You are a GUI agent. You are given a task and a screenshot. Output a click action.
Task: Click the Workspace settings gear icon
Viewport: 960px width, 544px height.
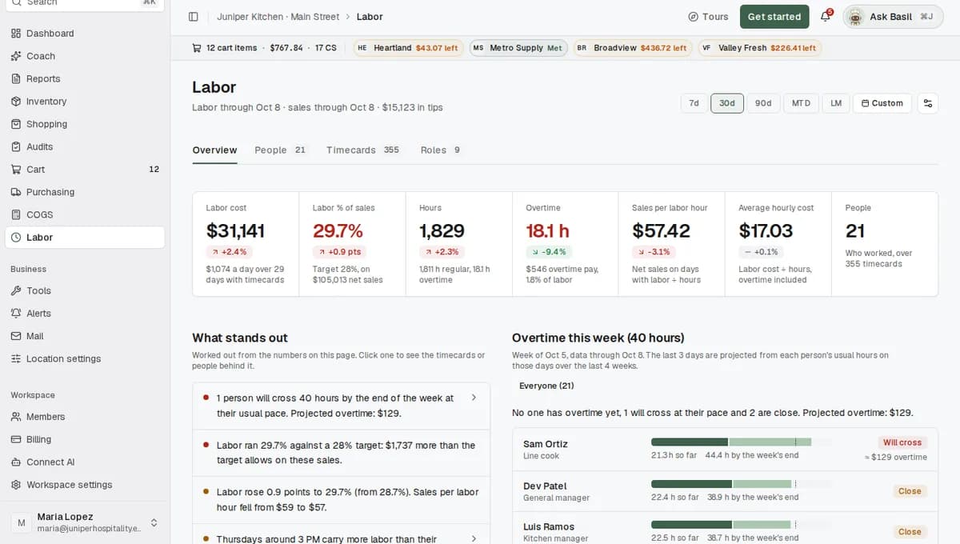point(16,485)
